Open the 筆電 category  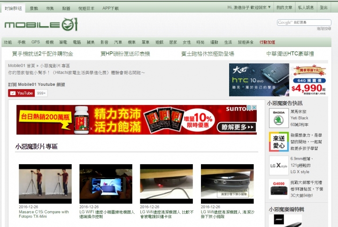pos(63,42)
